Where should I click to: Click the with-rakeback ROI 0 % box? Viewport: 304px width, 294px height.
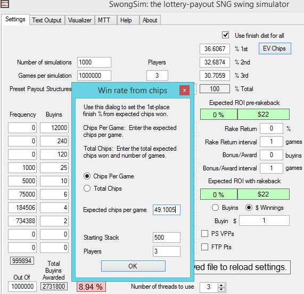tap(219, 194)
